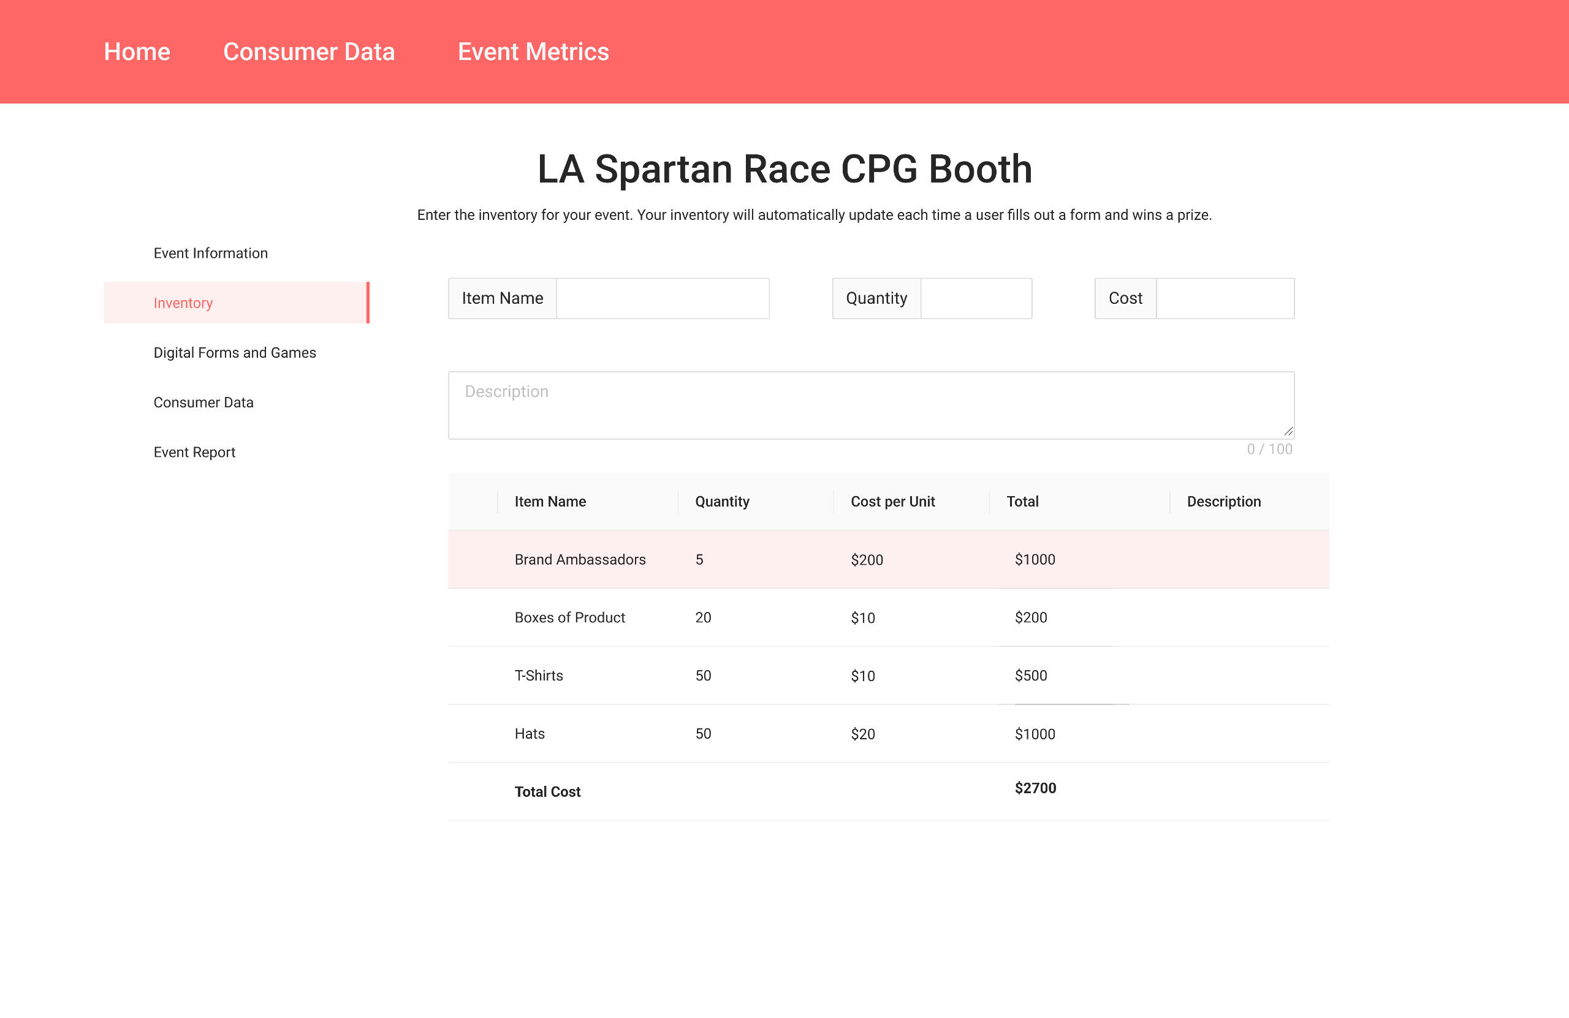Select the Boxes of Product row

coord(569,617)
